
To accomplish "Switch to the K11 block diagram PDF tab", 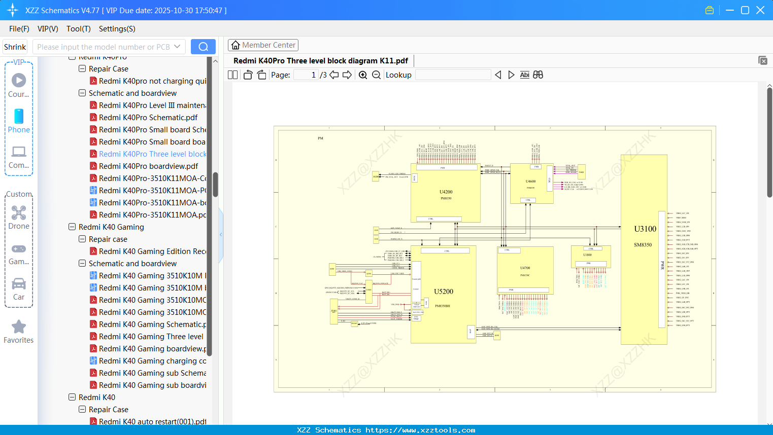I will pyautogui.click(x=320, y=60).
